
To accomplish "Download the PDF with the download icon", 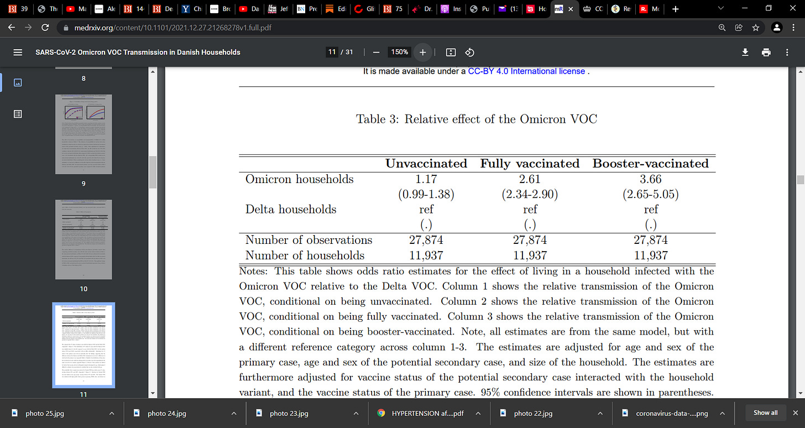I will (x=745, y=52).
